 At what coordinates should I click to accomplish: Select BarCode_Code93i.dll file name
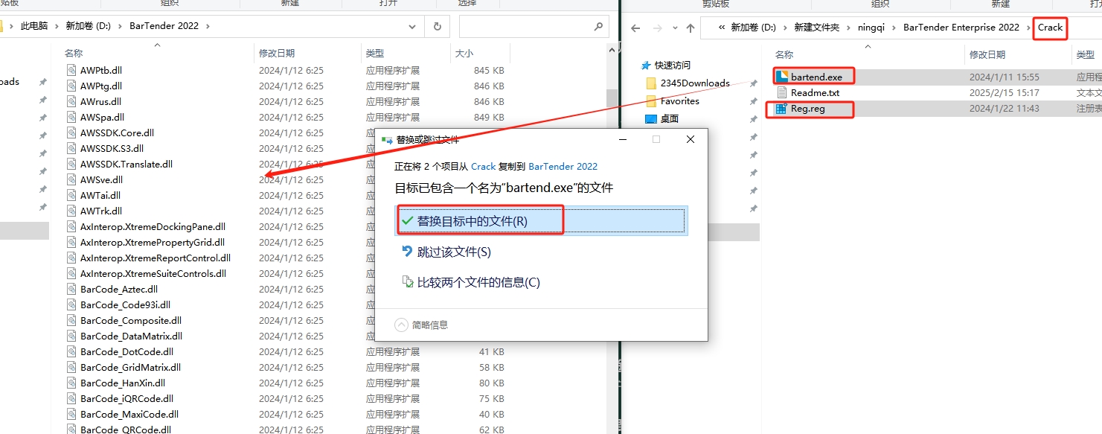click(125, 304)
